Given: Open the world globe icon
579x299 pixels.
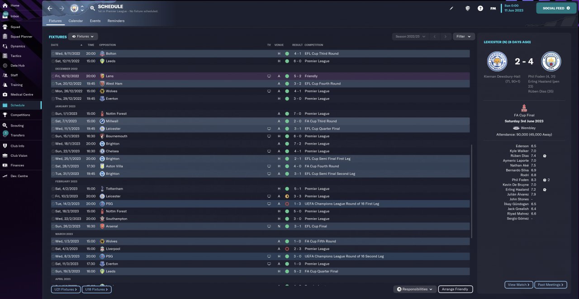Looking at the screenshot, I should (467, 8).
